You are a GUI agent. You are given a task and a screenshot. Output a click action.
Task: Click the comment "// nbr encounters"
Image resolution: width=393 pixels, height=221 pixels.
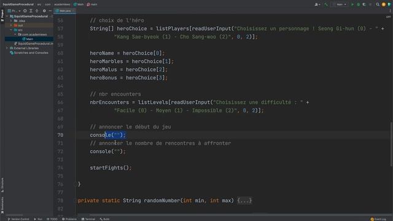click(x=115, y=94)
